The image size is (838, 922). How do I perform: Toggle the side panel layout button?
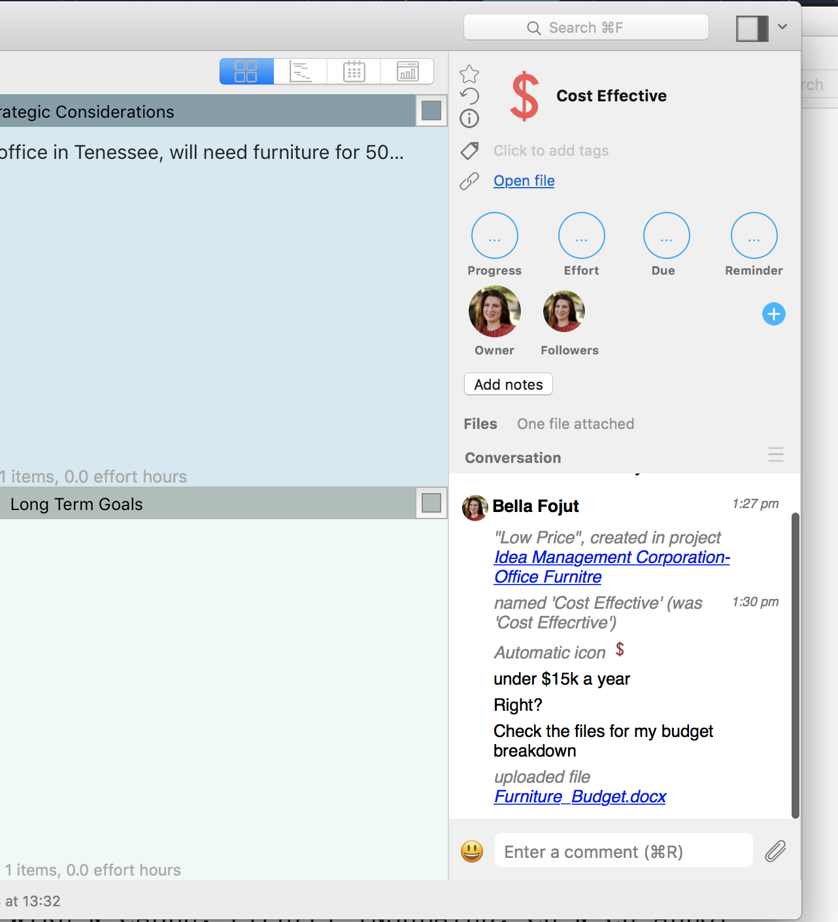pos(752,28)
